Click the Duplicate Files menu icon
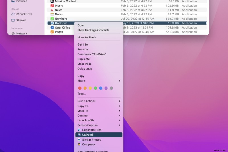The image size is (228, 152). click(79, 130)
